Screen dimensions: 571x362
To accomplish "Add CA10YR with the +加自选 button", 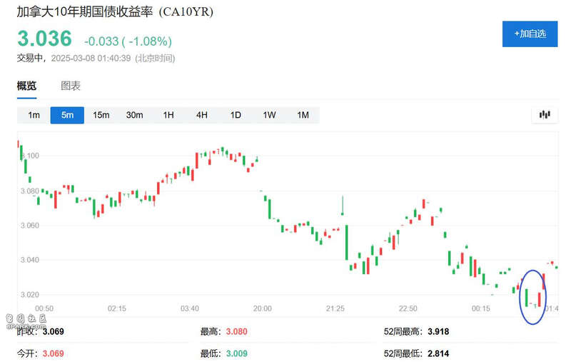I will [x=530, y=34].
